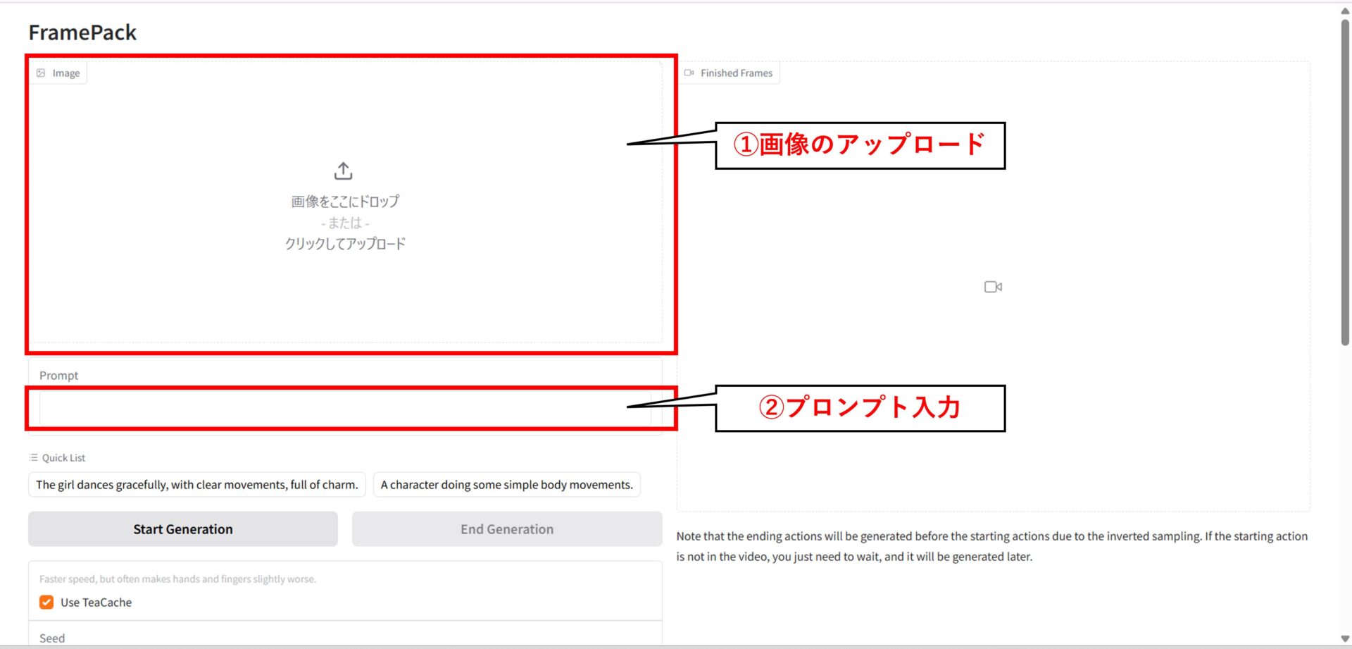
Task: Click the camera icon beside Finished Frames
Action: tap(689, 72)
